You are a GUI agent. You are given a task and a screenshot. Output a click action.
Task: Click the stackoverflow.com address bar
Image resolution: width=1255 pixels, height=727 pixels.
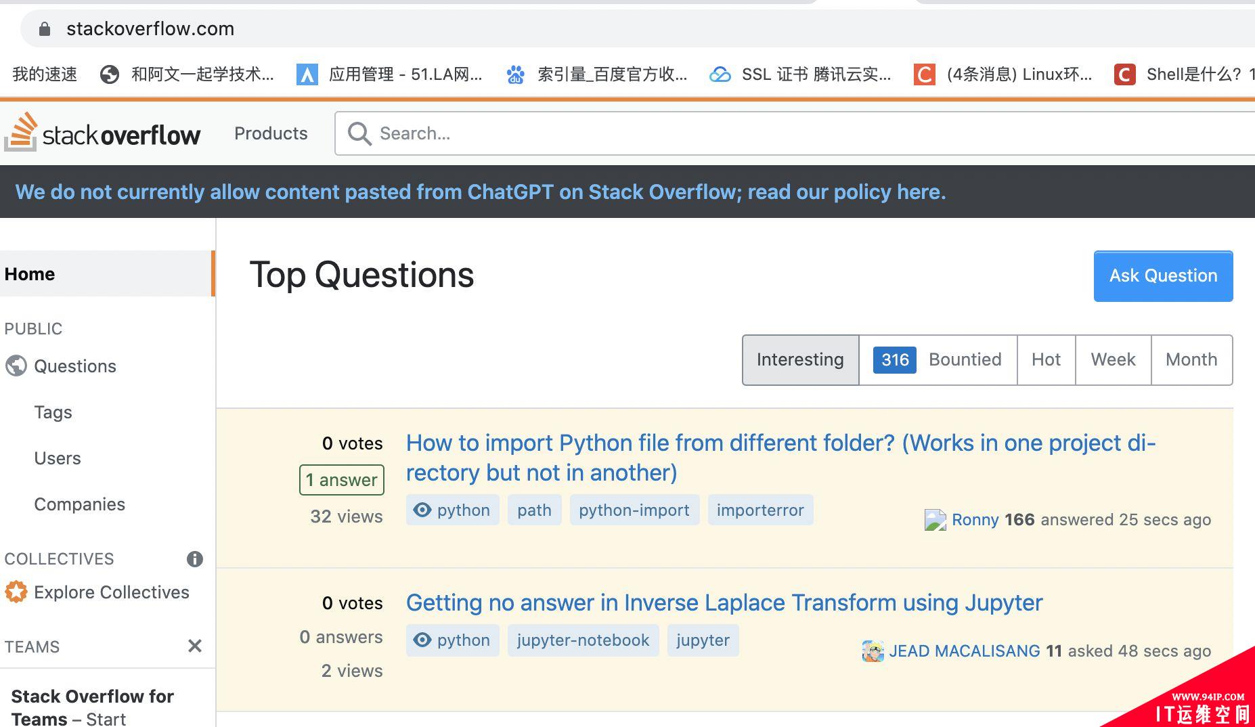click(636, 29)
